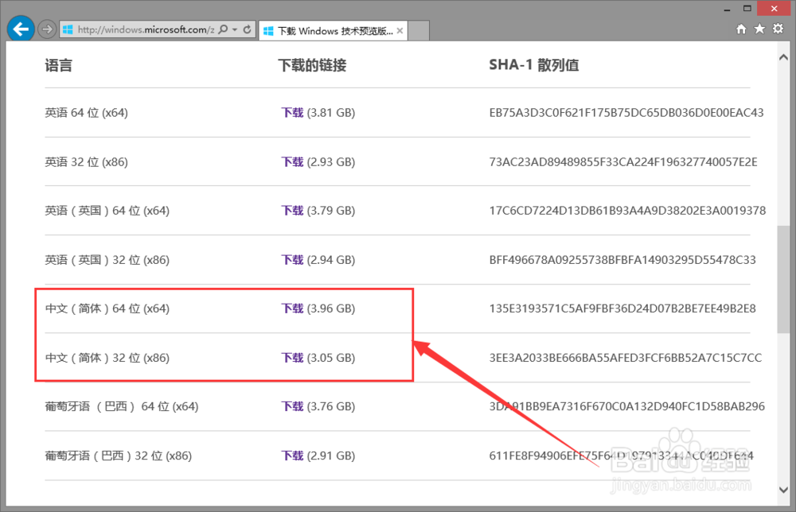This screenshot has height=512, width=796.
Task: Click the 葡萄牙语（巴西）32 位 (x86) label
Action: [x=119, y=456]
